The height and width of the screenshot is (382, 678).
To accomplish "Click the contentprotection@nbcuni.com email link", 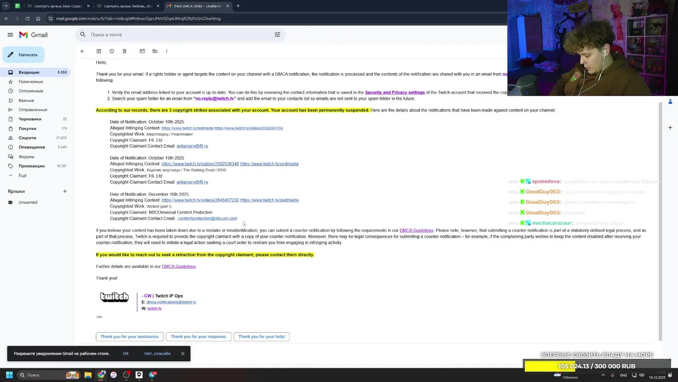I will pos(207,219).
